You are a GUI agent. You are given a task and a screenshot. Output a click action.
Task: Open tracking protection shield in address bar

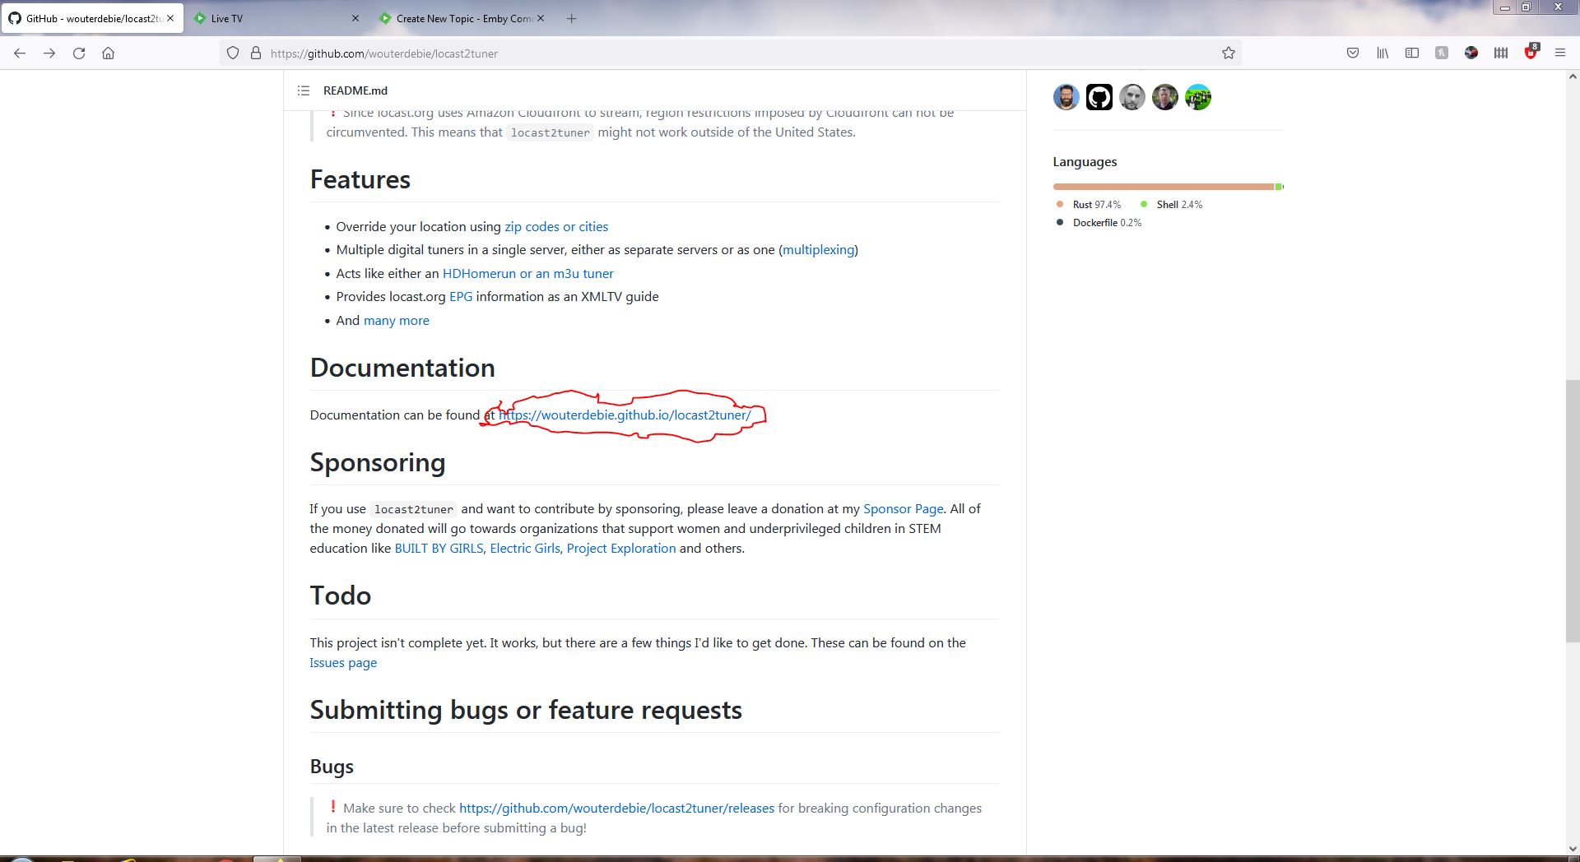[233, 53]
